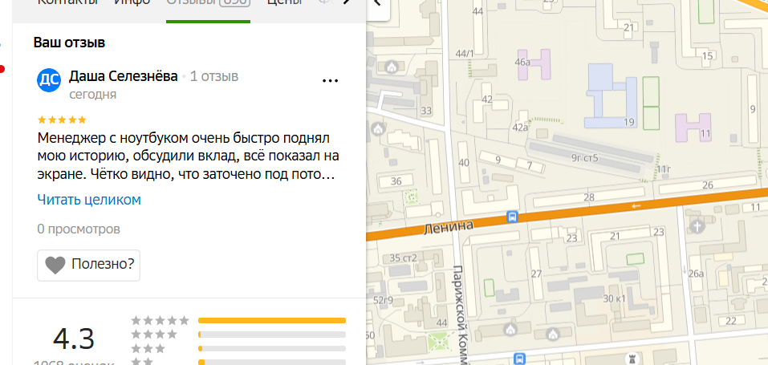The width and height of the screenshot is (768, 365).
Task: Mark the review as Полезно
Action: click(88, 265)
